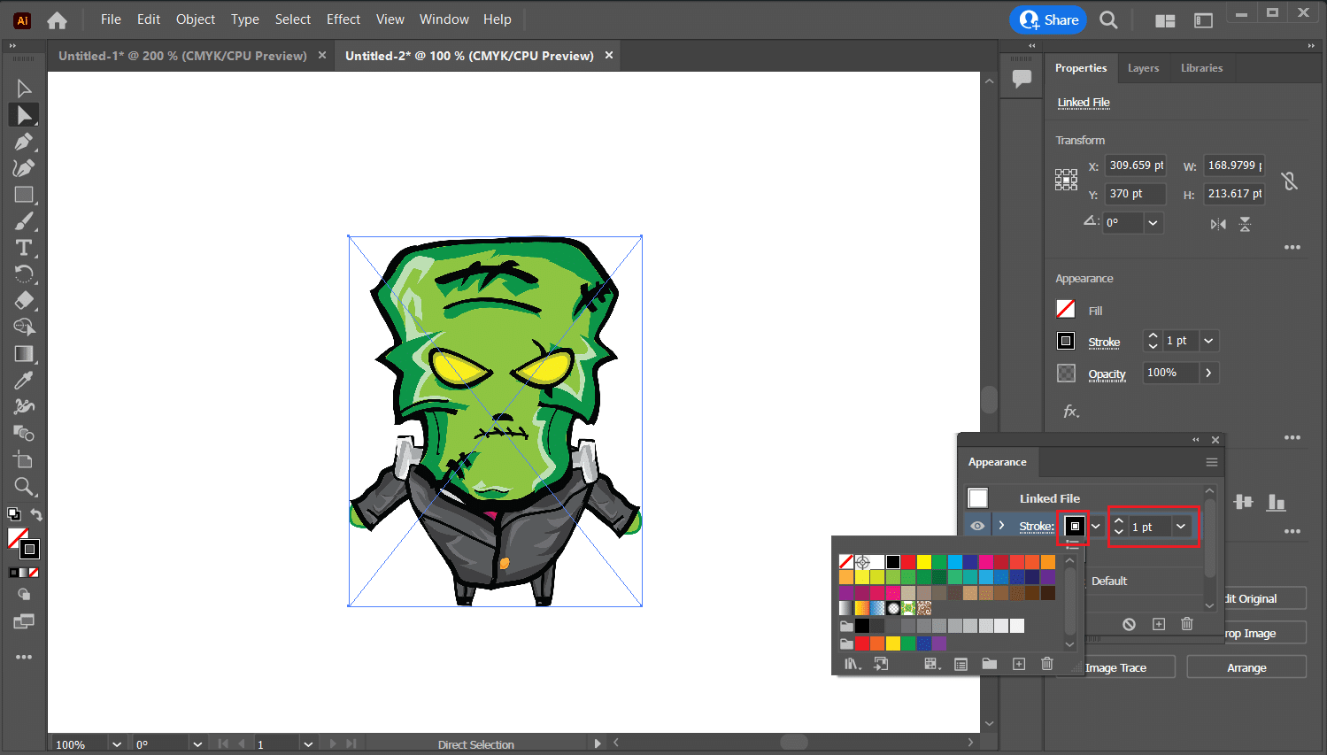Screen dimensions: 1327x755
Task: Pick the None swatch in swatches
Action: click(846, 562)
